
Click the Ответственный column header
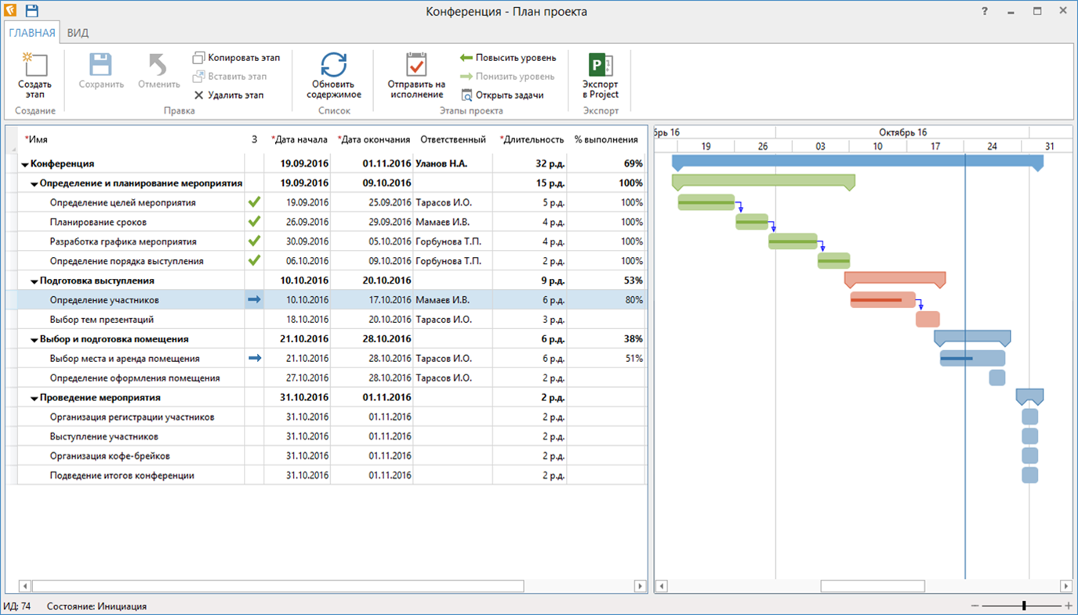[452, 139]
